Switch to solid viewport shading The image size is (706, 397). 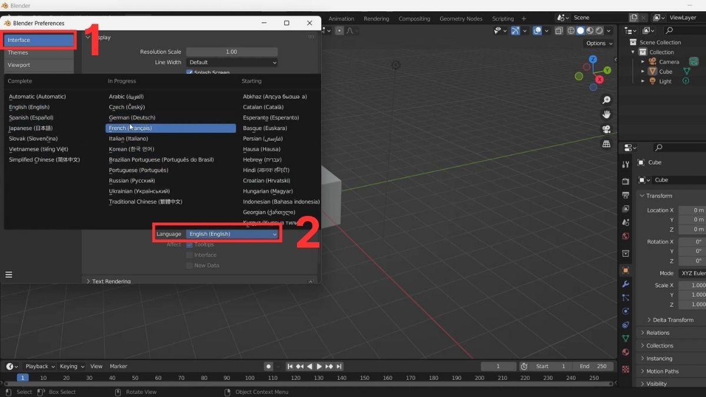pyautogui.click(x=580, y=31)
